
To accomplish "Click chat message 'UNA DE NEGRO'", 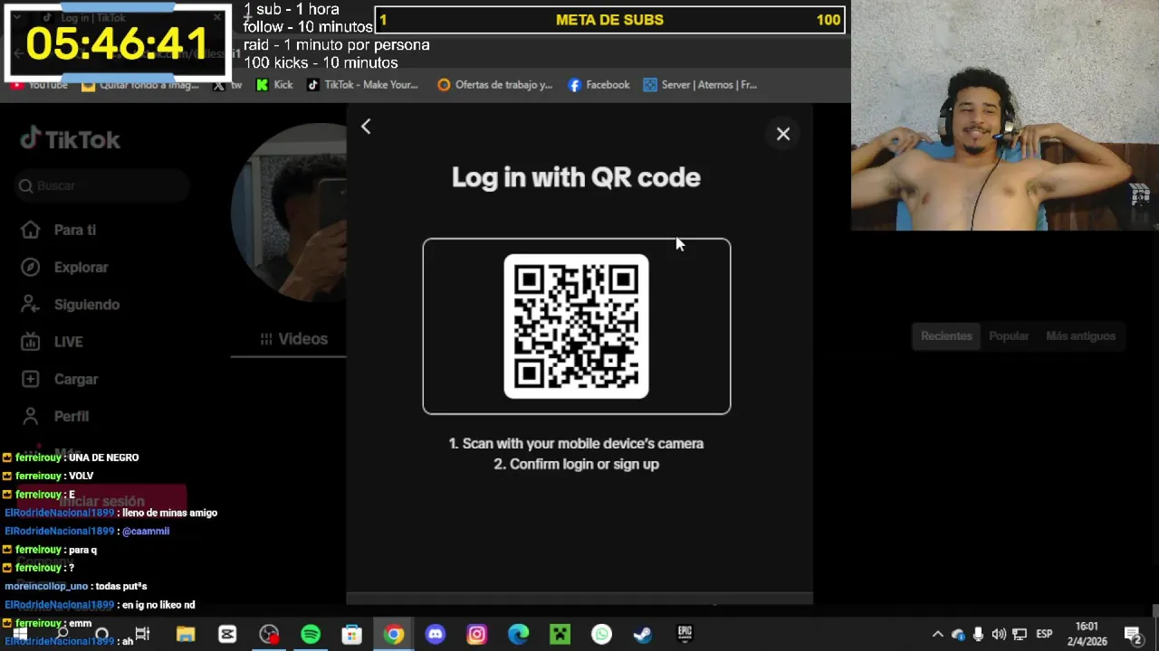I will (103, 458).
